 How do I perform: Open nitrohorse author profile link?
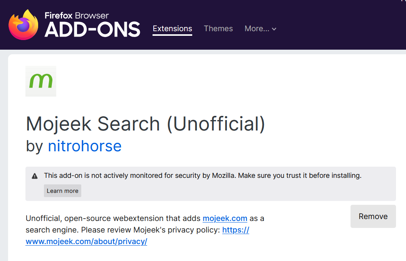tap(85, 146)
